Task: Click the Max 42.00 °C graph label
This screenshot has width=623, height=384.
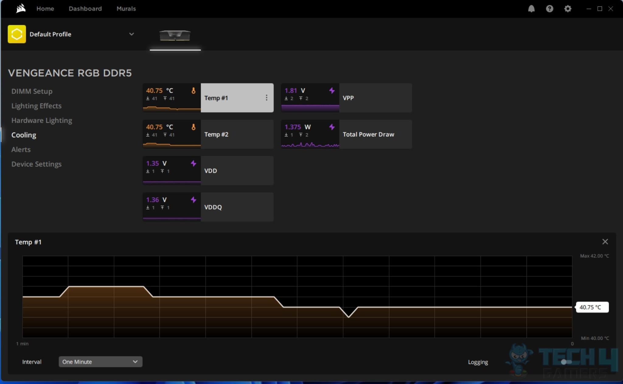Action: point(594,256)
